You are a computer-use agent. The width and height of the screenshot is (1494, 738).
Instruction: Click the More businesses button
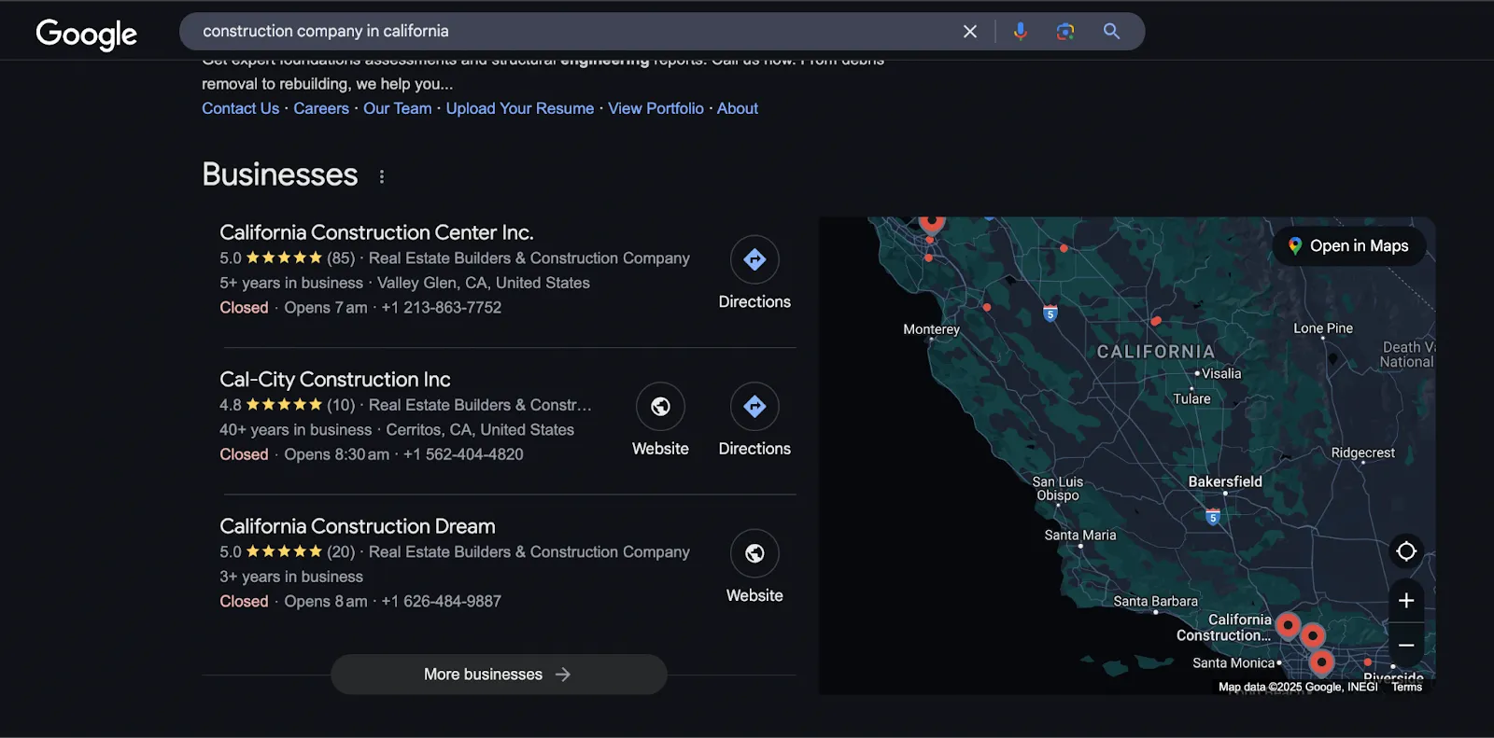tap(499, 675)
